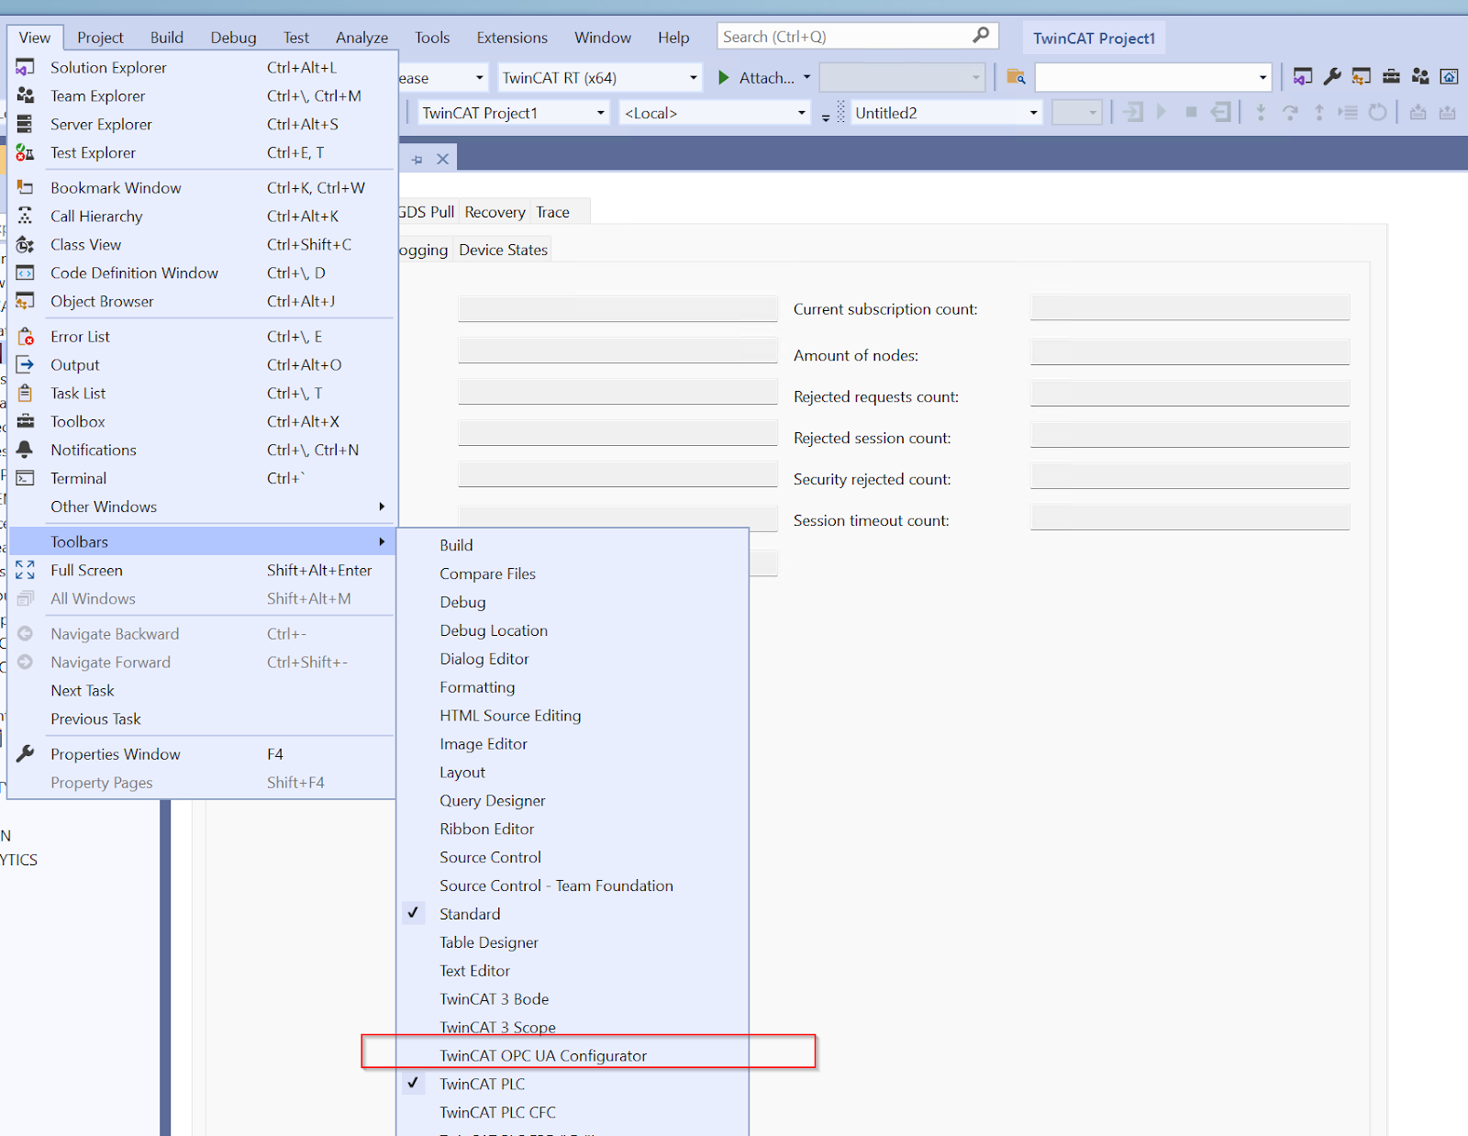Click the pin icon on document tab

pyautogui.click(x=417, y=160)
